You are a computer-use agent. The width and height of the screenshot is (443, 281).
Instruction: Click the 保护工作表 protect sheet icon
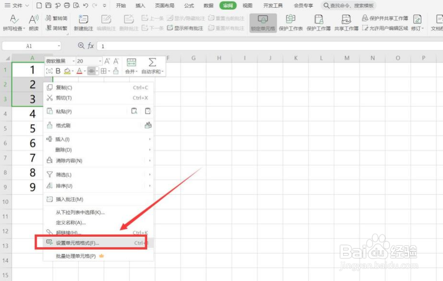[x=291, y=19]
